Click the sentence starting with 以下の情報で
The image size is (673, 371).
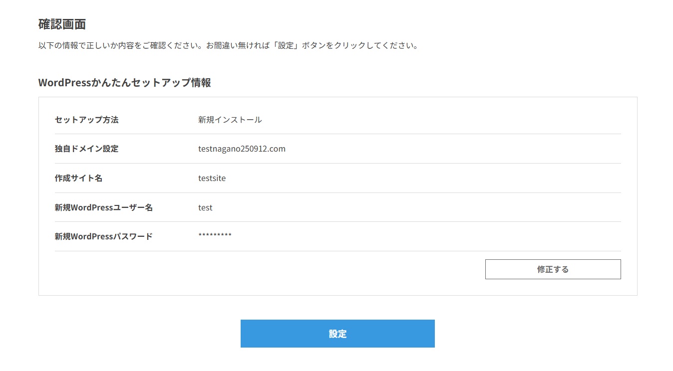tap(121, 46)
